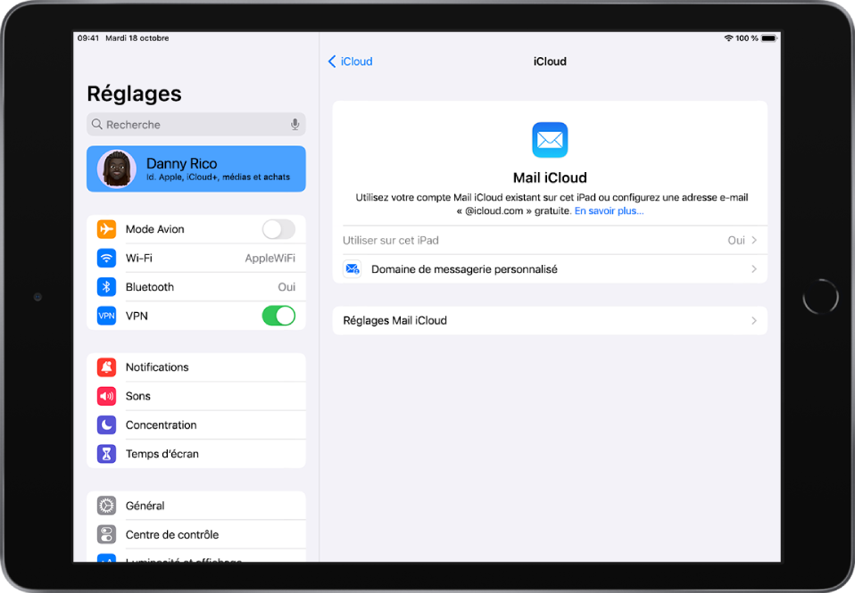The image size is (855, 593).
Task: Tap the Recherche search field
Action: tap(196, 124)
